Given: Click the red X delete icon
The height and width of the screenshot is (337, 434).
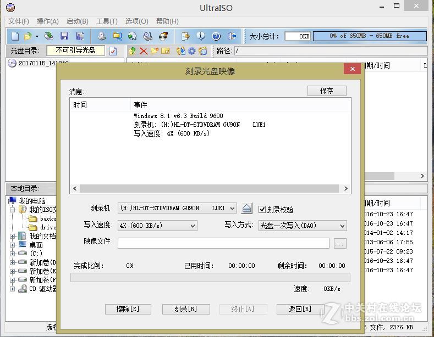Looking at the screenshot, I should [x=144, y=51].
